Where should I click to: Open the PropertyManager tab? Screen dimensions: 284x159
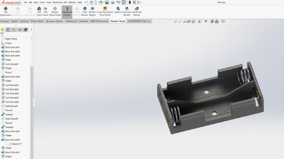(8, 30)
